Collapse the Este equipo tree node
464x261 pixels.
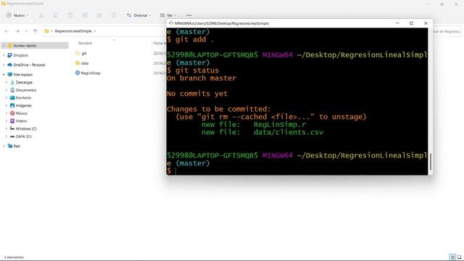[x=4, y=75]
